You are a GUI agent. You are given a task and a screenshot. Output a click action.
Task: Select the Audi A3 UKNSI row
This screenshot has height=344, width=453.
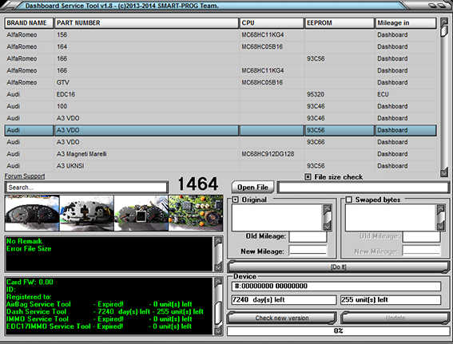tap(221, 166)
